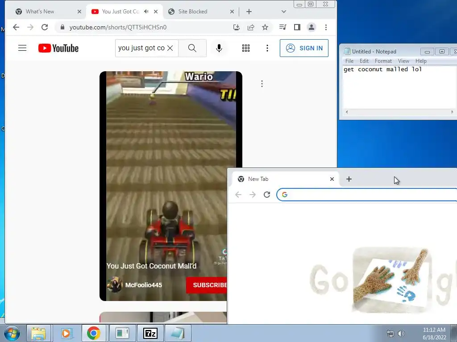Add new tab in front Chrome window
Image resolution: width=457 pixels, height=342 pixels.
pos(349,179)
